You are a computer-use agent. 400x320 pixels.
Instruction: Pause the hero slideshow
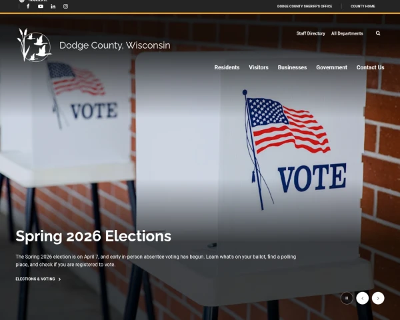tap(347, 298)
